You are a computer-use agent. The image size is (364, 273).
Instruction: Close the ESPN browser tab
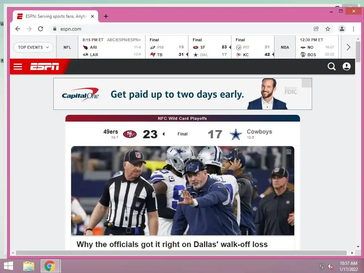click(92, 16)
